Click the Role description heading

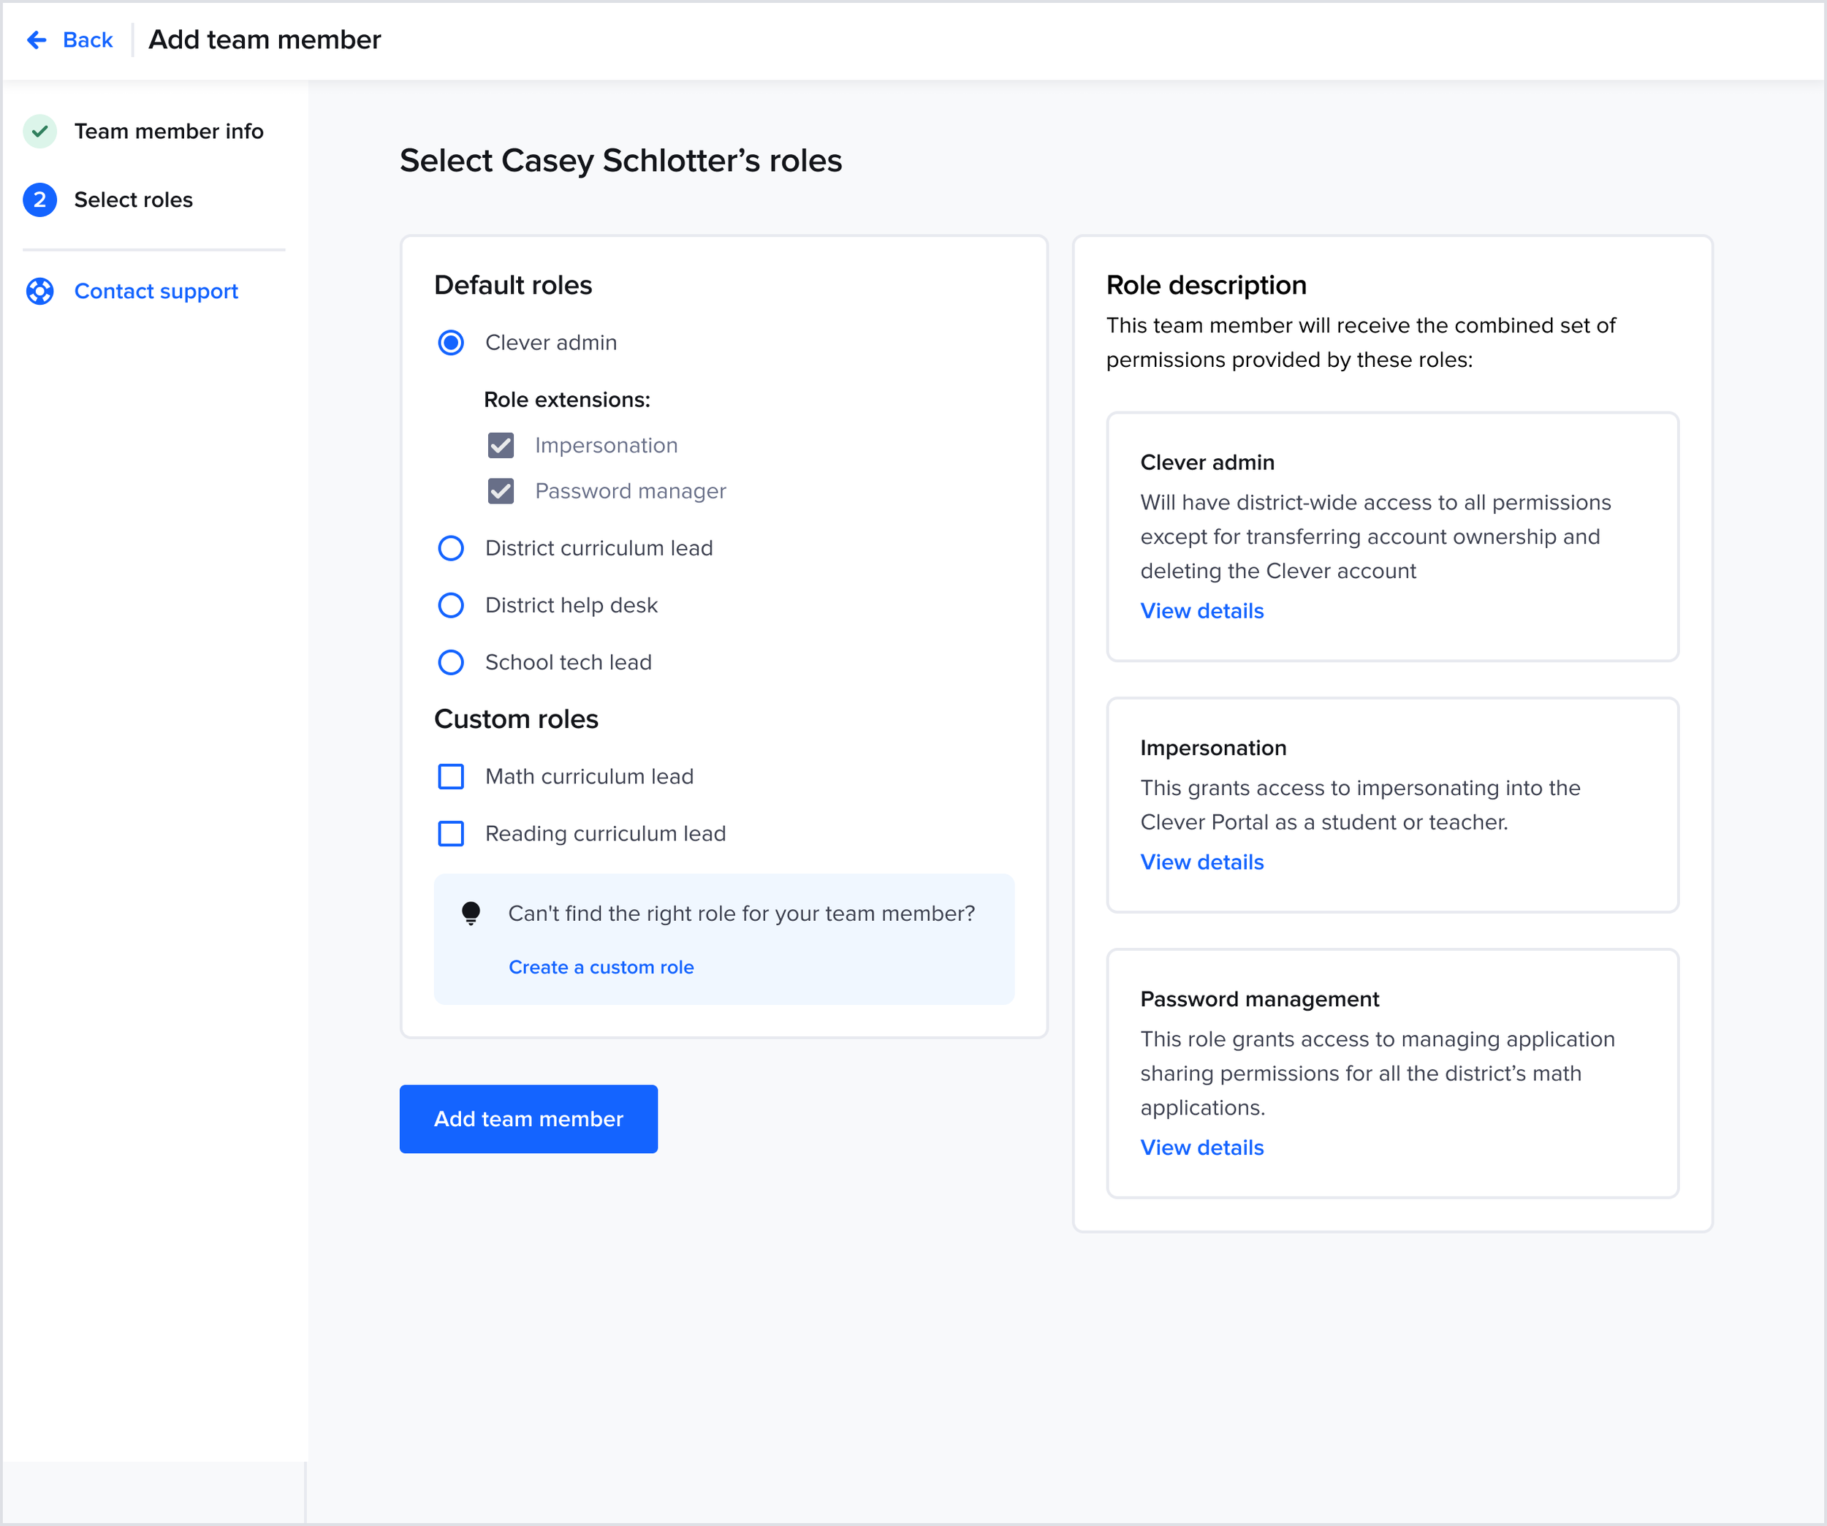tap(1207, 285)
